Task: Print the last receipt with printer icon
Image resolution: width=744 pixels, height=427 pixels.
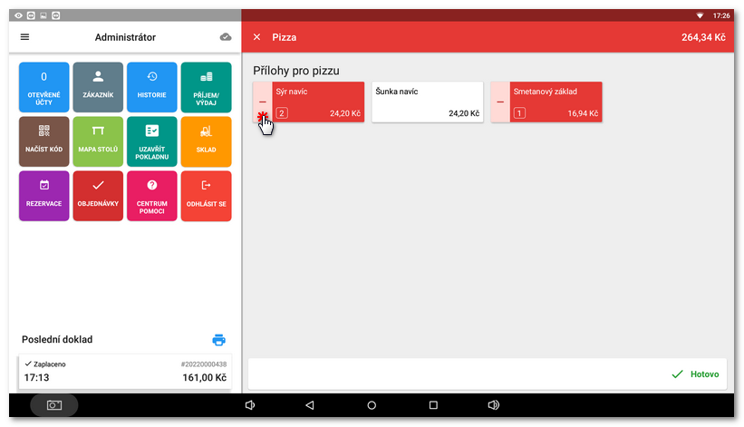Action: (218, 340)
